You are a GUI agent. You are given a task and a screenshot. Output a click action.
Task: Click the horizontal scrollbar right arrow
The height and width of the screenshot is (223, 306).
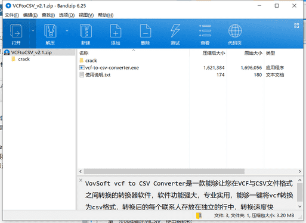[299, 171]
